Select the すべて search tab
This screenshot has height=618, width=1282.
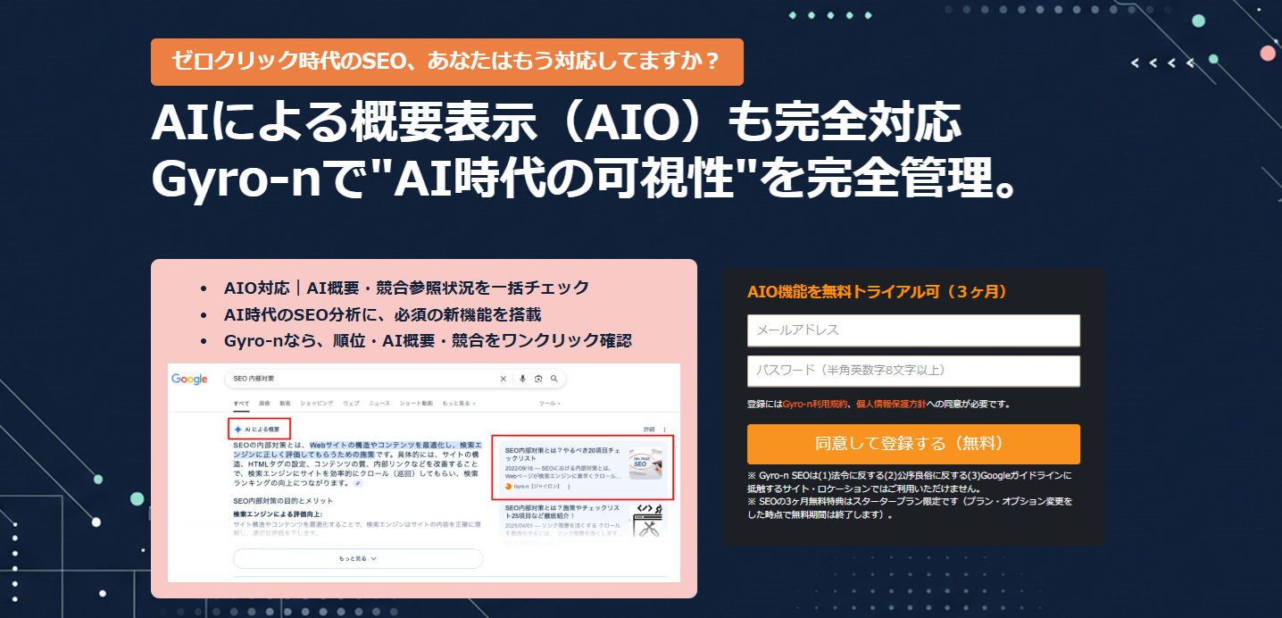pyautogui.click(x=241, y=404)
